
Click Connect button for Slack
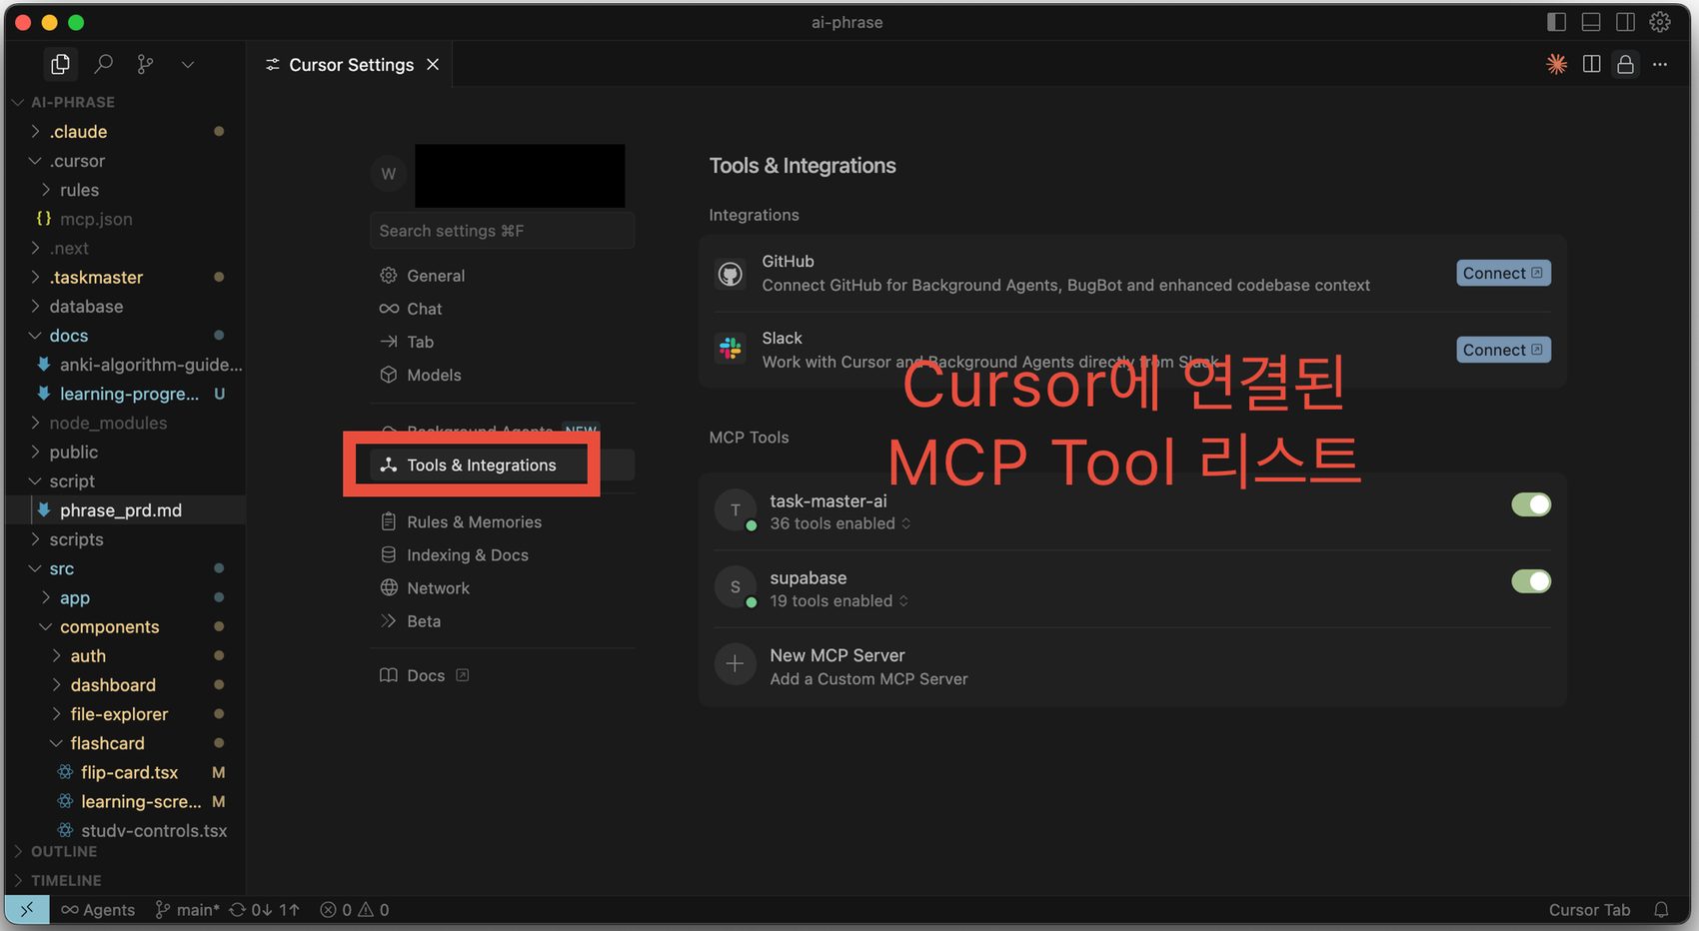[x=1502, y=350]
